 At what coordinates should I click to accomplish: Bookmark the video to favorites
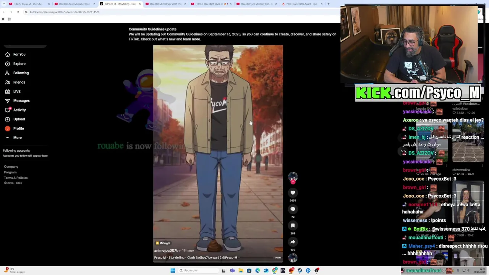tap(293, 226)
